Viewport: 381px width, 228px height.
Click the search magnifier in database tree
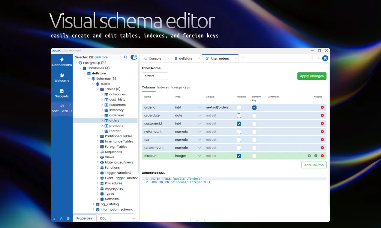(126, 57)
